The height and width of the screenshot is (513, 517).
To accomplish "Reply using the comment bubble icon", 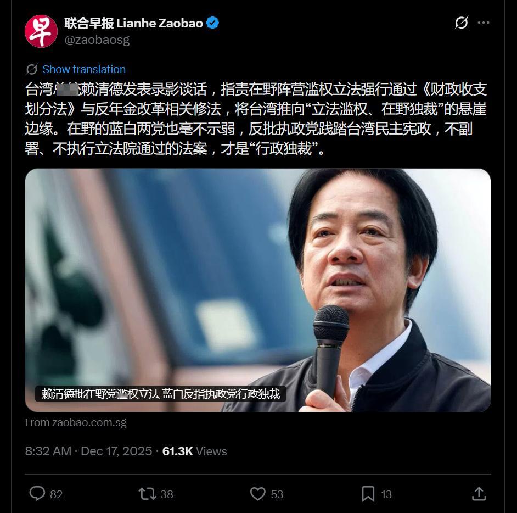I will point(37,494).
